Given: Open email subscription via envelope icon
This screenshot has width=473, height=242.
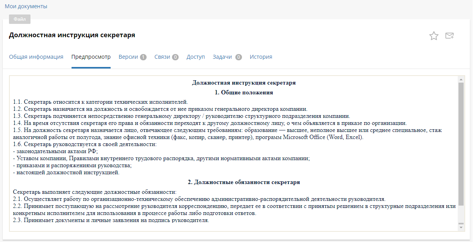Looking at the screenshot, I should point(449,35).
